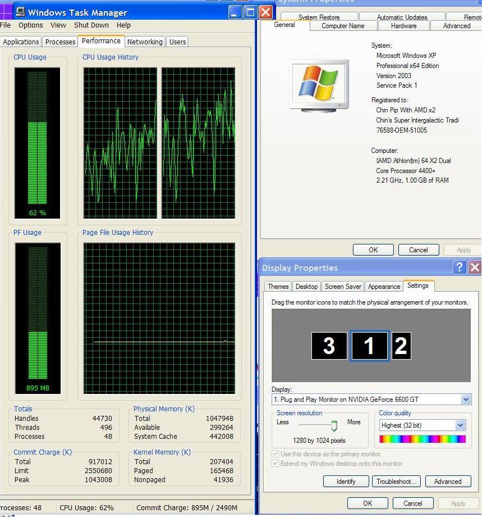Toggle 'Use this device as the primary monitor'
482x517 pixels.
tap(276, 453)
